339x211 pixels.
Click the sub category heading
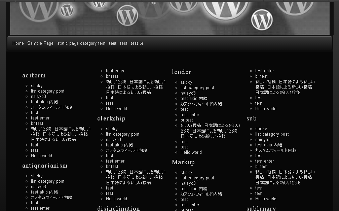252,118
